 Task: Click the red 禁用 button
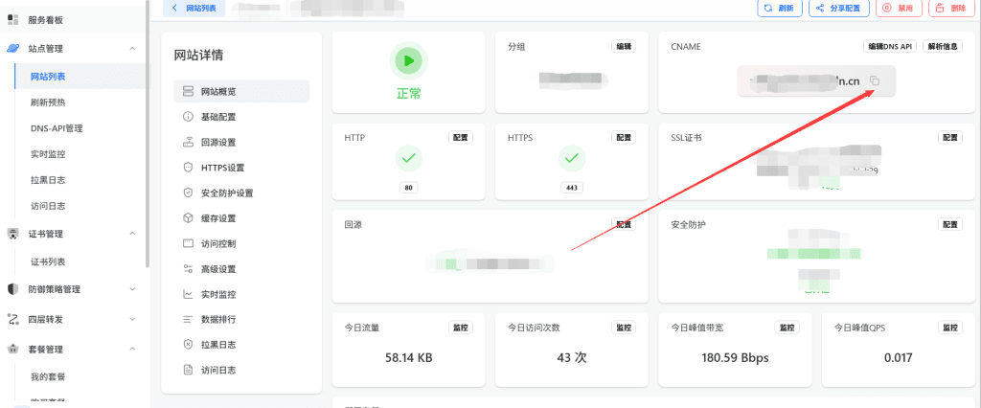coord(899,8)
